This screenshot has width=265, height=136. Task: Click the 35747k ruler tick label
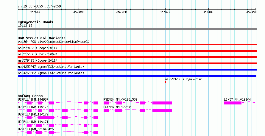(x=165, y=12)
